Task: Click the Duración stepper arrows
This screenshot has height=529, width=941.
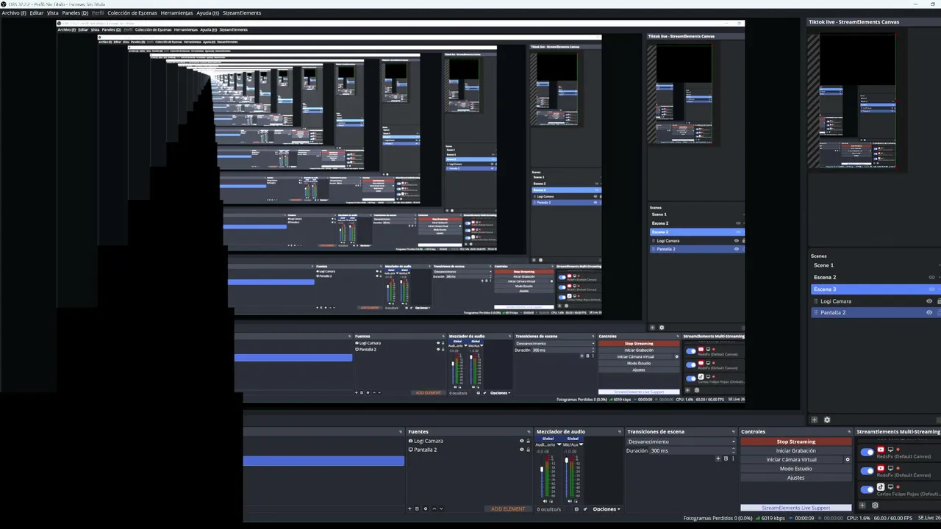Action: (733, 450)
